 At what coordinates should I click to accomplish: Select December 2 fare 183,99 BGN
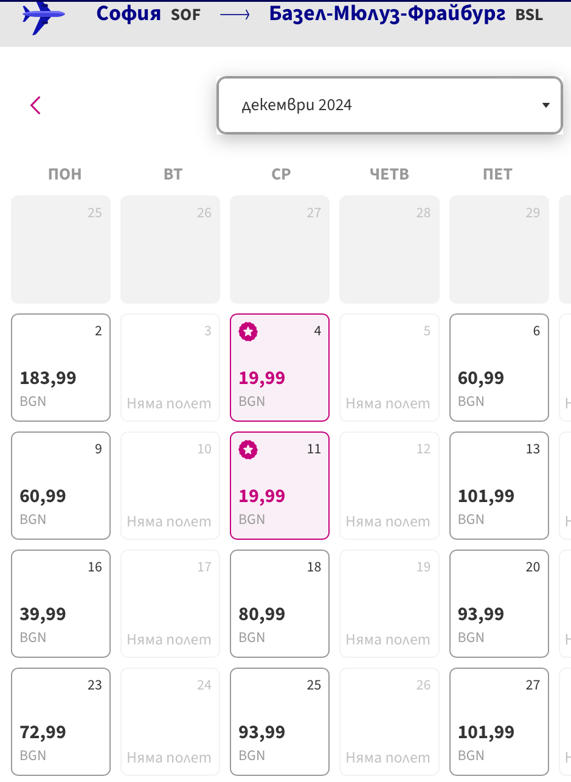click(61, 368)
